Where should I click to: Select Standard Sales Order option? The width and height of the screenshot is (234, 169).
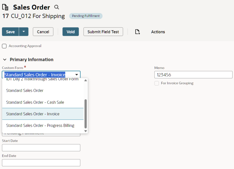[43, 90]
